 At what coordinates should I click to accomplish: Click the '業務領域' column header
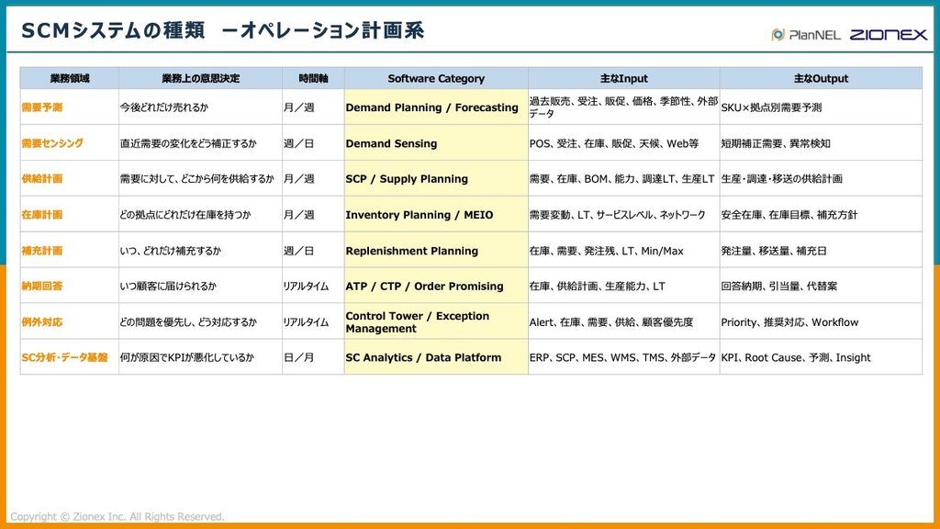point(70,78)
